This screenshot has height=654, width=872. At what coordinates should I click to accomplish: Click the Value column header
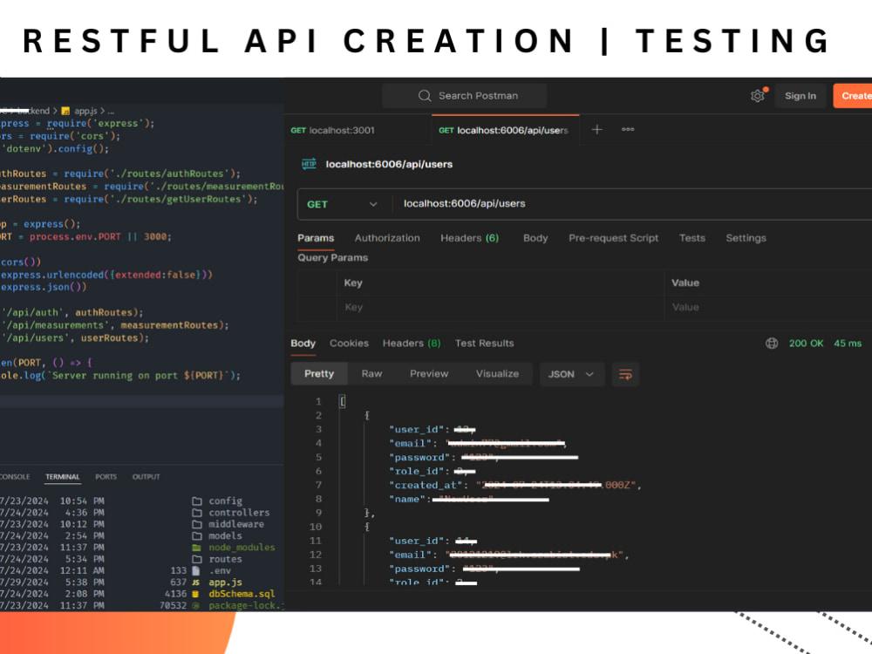coord(685,283)
